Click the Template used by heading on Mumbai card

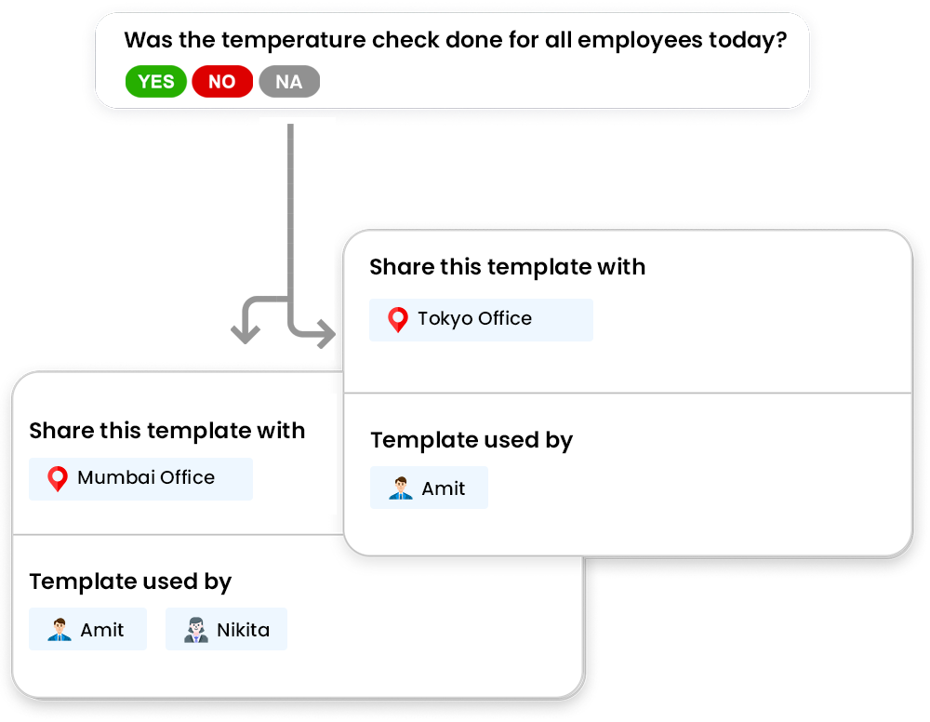point(130,582)
